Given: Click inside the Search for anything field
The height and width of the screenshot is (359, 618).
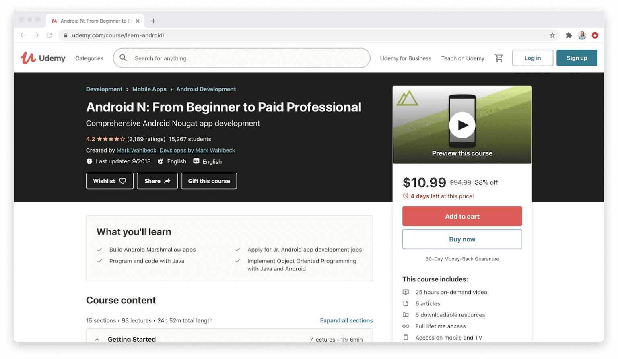Looking at the screenshot, I should point(241,58).
